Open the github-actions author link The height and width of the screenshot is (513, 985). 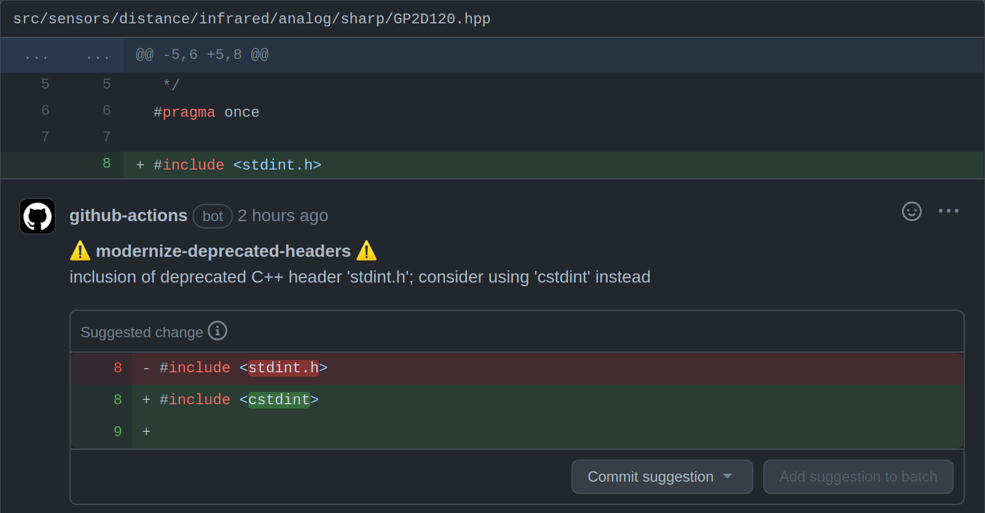[x=128, y=216]
